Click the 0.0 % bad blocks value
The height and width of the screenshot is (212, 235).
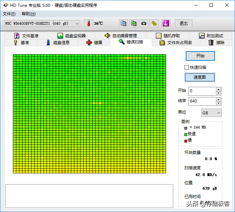(x=211, y=159)
